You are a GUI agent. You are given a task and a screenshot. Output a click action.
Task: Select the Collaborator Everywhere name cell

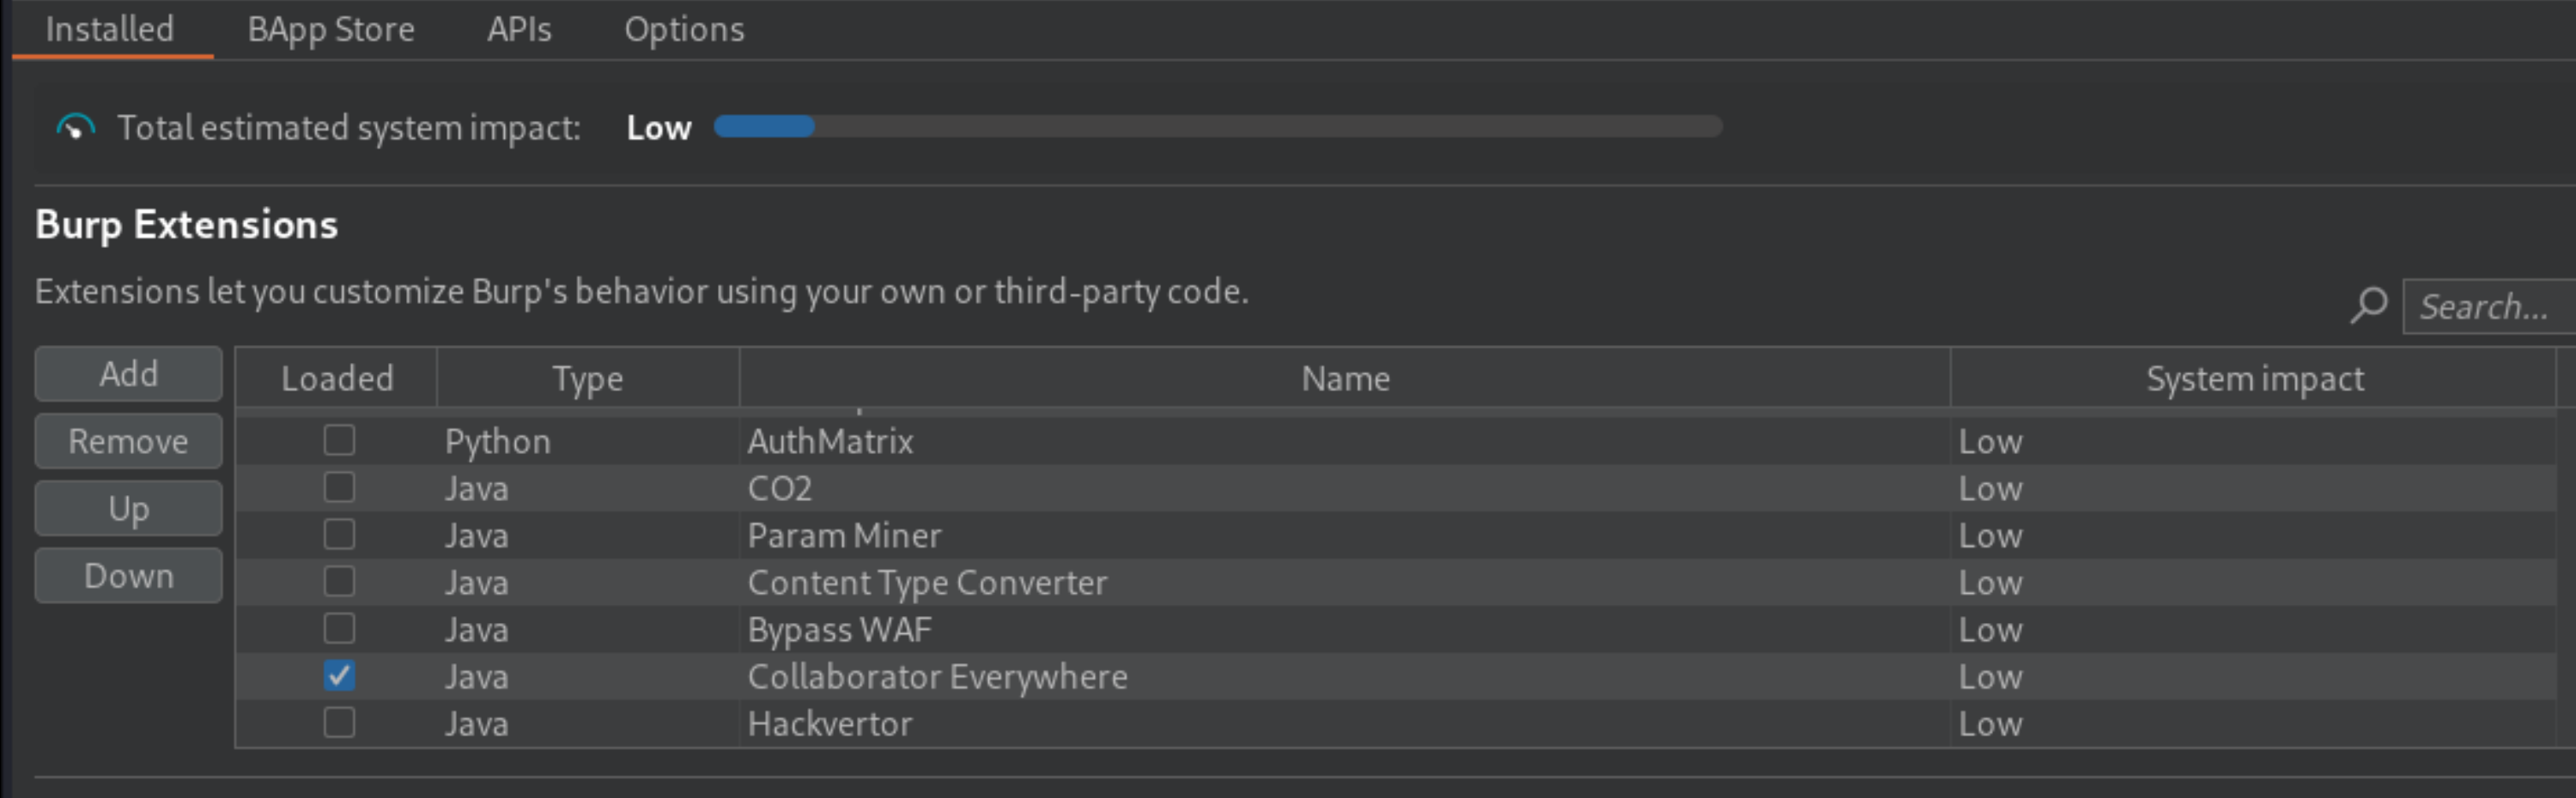(1345, 676)
